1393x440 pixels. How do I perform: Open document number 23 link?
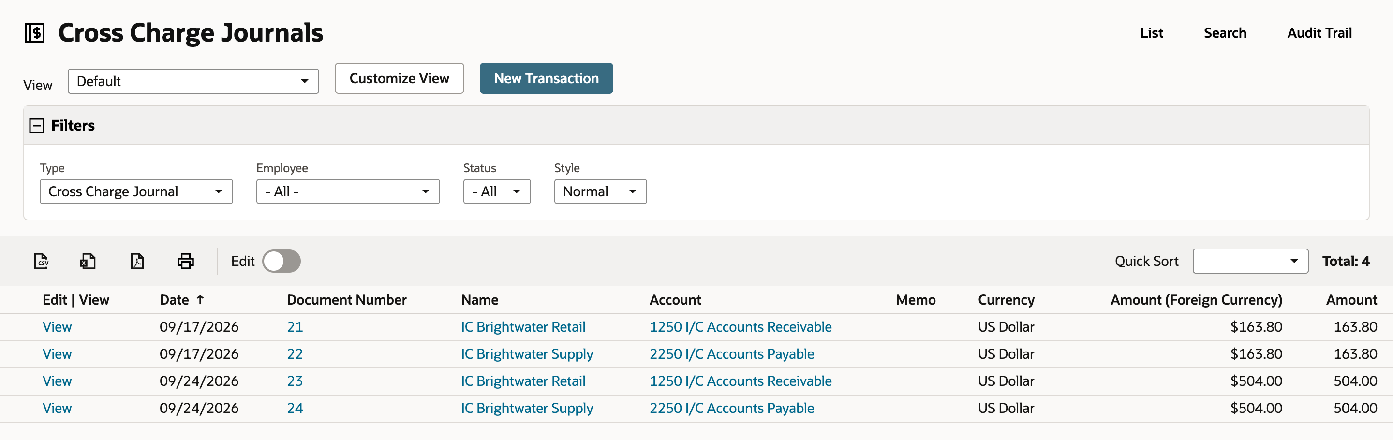[x=295, y=381]
